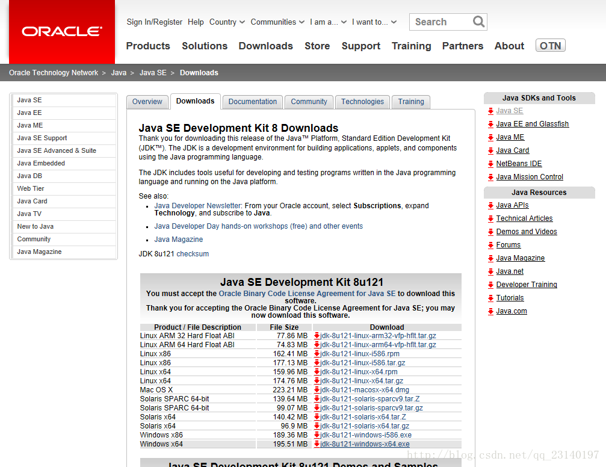Select Java TV in left sidebar

64,214
